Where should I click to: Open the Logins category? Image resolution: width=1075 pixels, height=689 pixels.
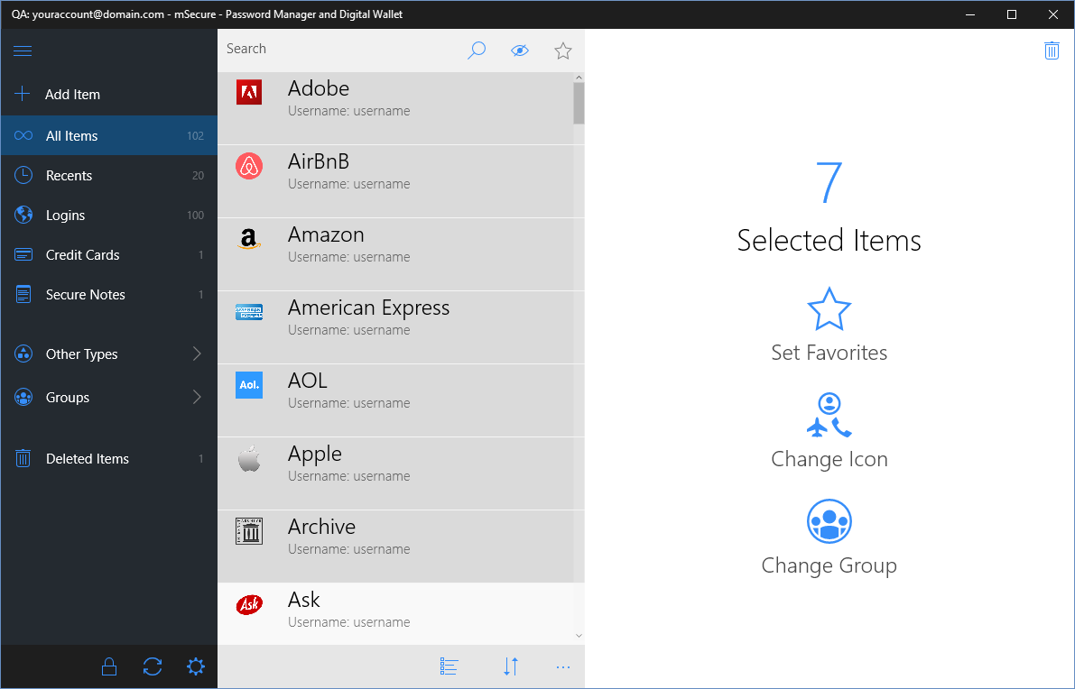pyautogui.click(x=109, y=215)
